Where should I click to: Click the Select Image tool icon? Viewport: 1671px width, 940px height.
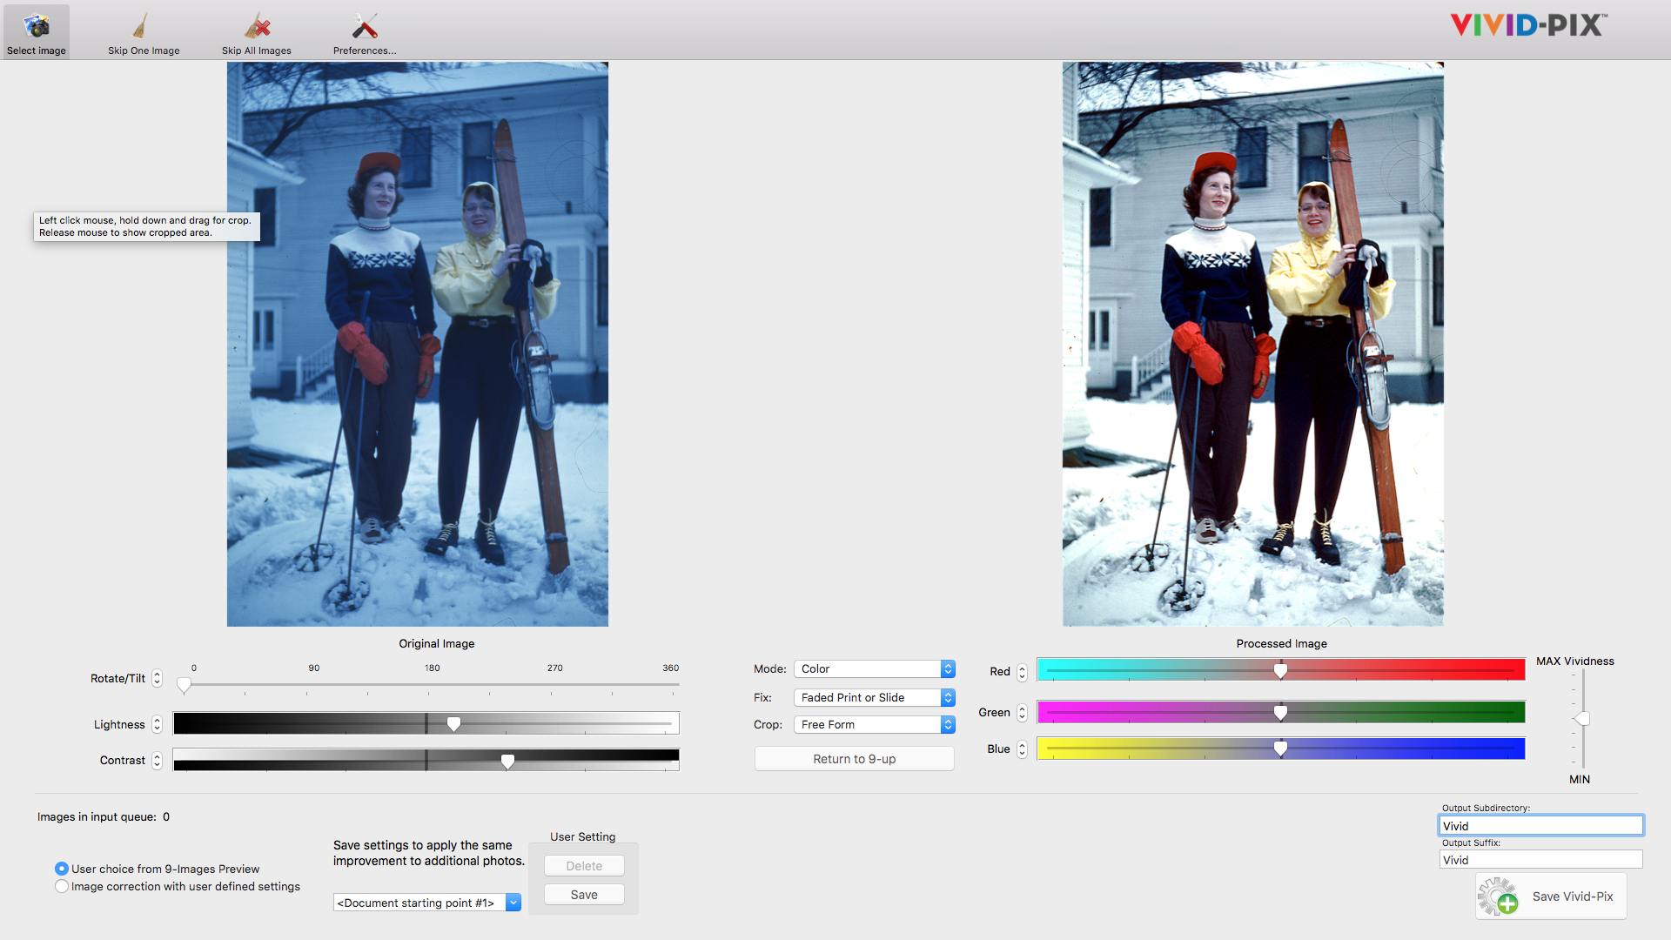click(x=36, y=25)
